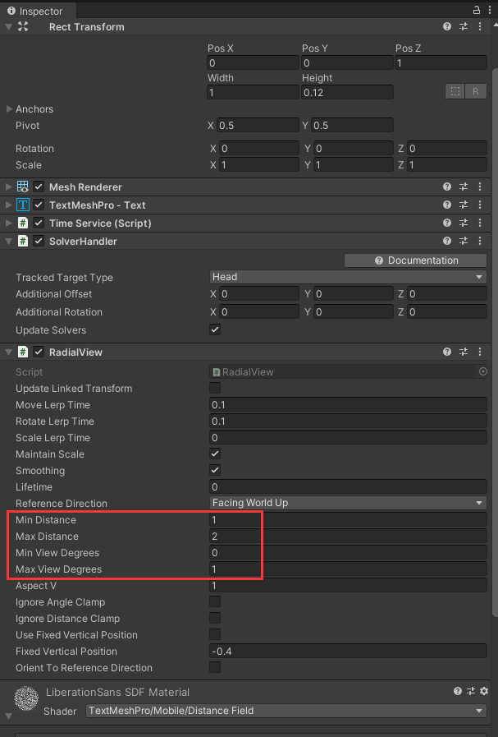Uncheck the Update Solvers checkbox

[x=215, y=330]
